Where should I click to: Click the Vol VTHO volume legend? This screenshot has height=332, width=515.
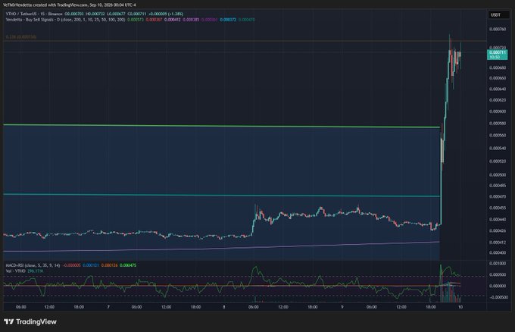[x=15, y=271]
